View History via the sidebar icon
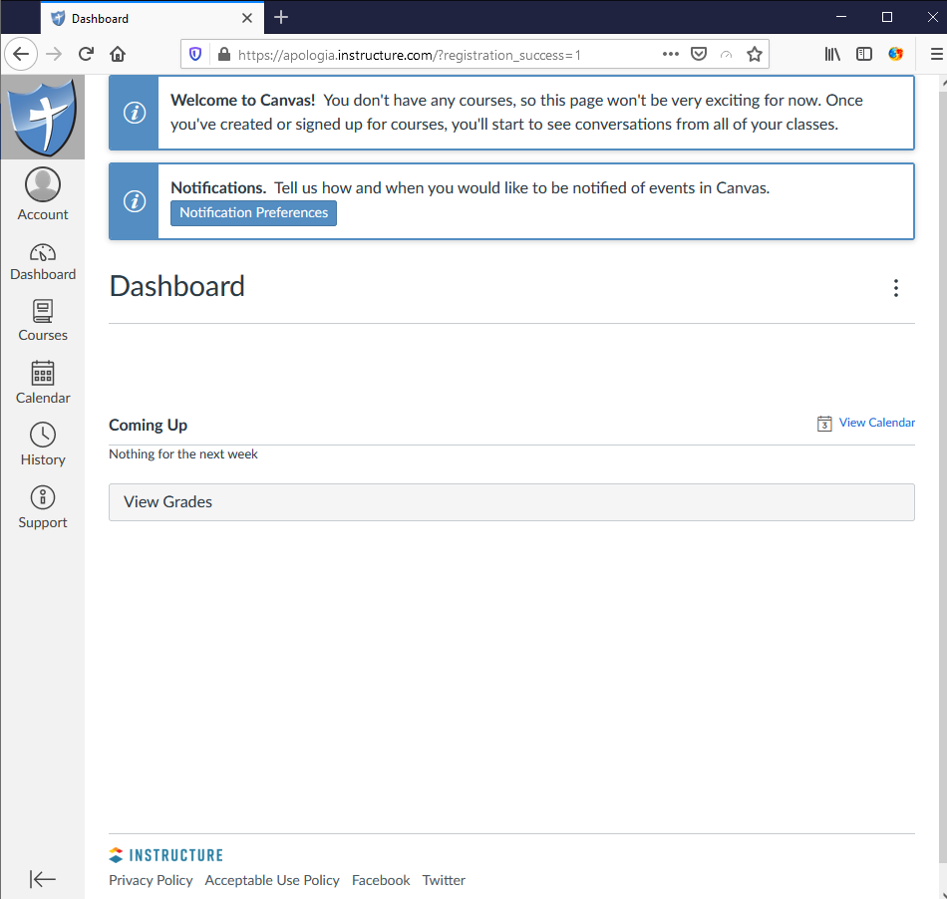This screenshot has width=947, height=899. [43, 445]
